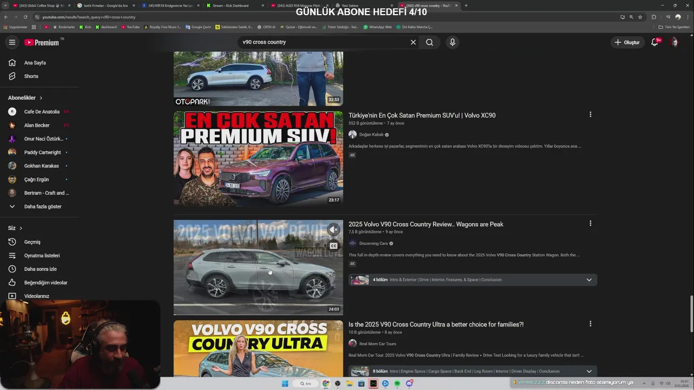Bookmark this page with the star
Screen dimensions: 694x390
640,17
